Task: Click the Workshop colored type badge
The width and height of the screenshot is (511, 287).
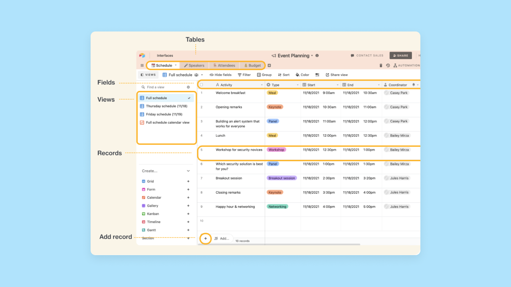Action: (276, 149)
